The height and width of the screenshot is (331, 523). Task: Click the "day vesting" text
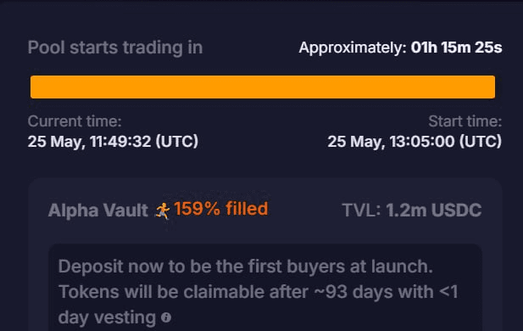coord(107,317)
